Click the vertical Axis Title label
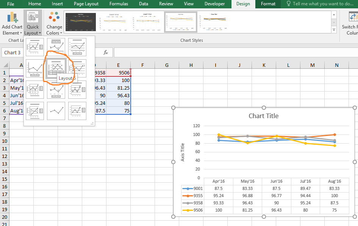The image size is (358, 226). [x=183, y=152]
